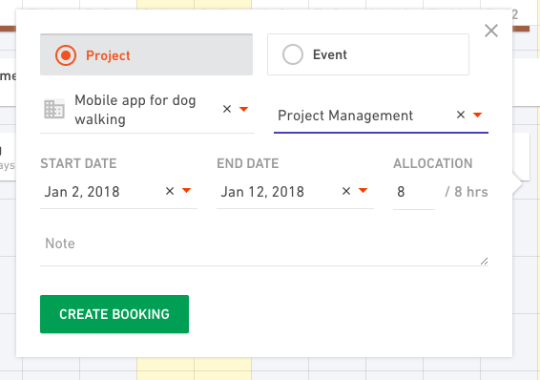The height and width of the screenshot is (380, 540).
Task: Expand the Project Management dropdown arrow
Action: (477, 116)
